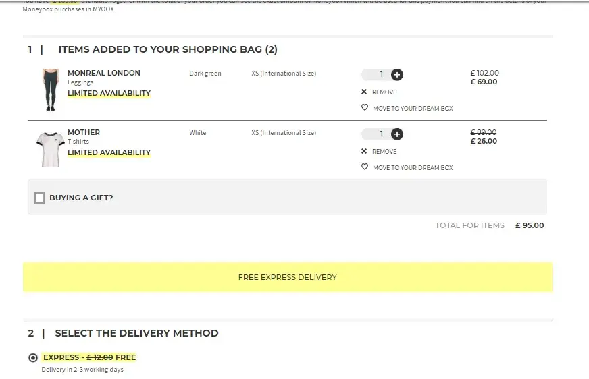The height and width of the screenshot is (379, 589).
Task: Open Mother T-shirt thumbnail image
Action: [x=51, y=148]
